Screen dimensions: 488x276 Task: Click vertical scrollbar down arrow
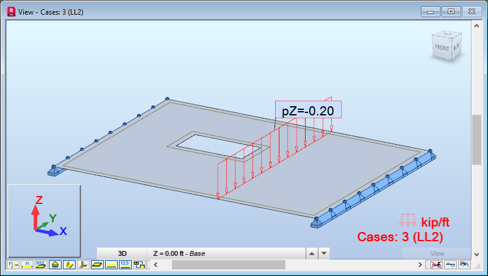pyautogui.click(x=476, y=255)
